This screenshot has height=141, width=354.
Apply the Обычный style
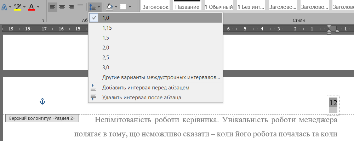click(x=219, y=5)
